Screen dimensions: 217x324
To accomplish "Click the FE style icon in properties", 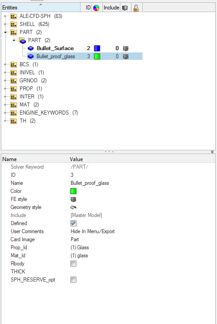I will (x=73, y=199).
